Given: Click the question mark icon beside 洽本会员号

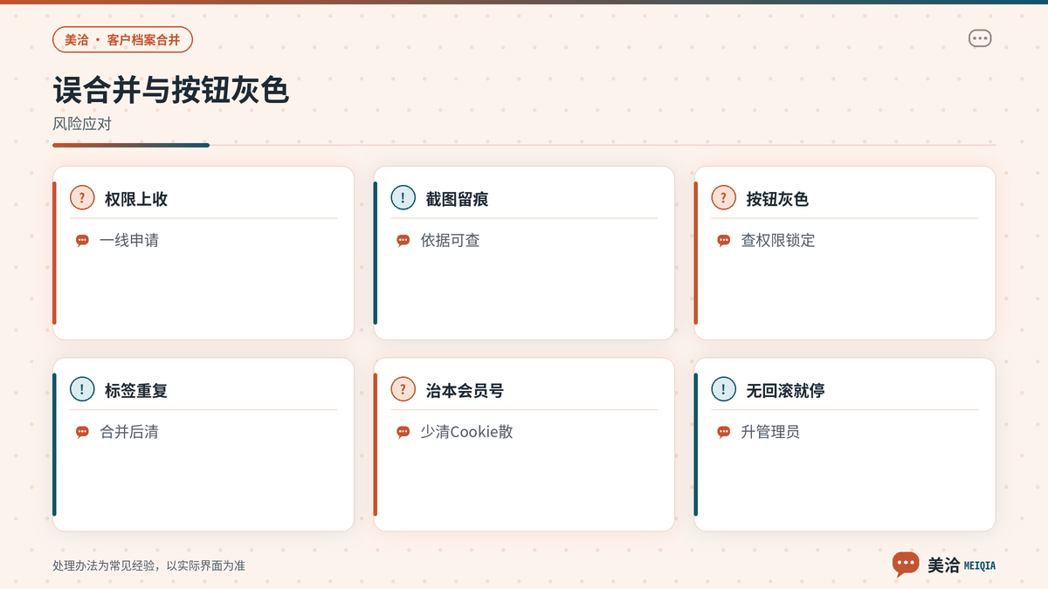Looking at the screenshot, I should 403,389.
